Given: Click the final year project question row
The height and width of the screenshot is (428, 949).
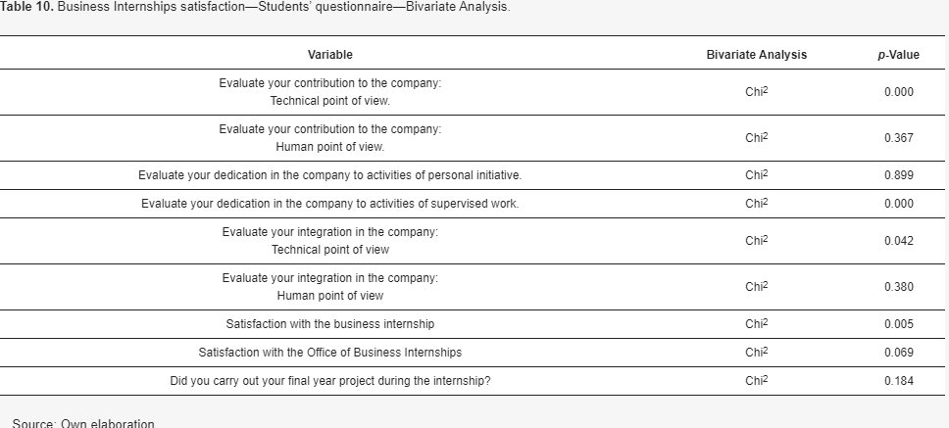Looking at the screenshot, I should (x=473, y=381).
